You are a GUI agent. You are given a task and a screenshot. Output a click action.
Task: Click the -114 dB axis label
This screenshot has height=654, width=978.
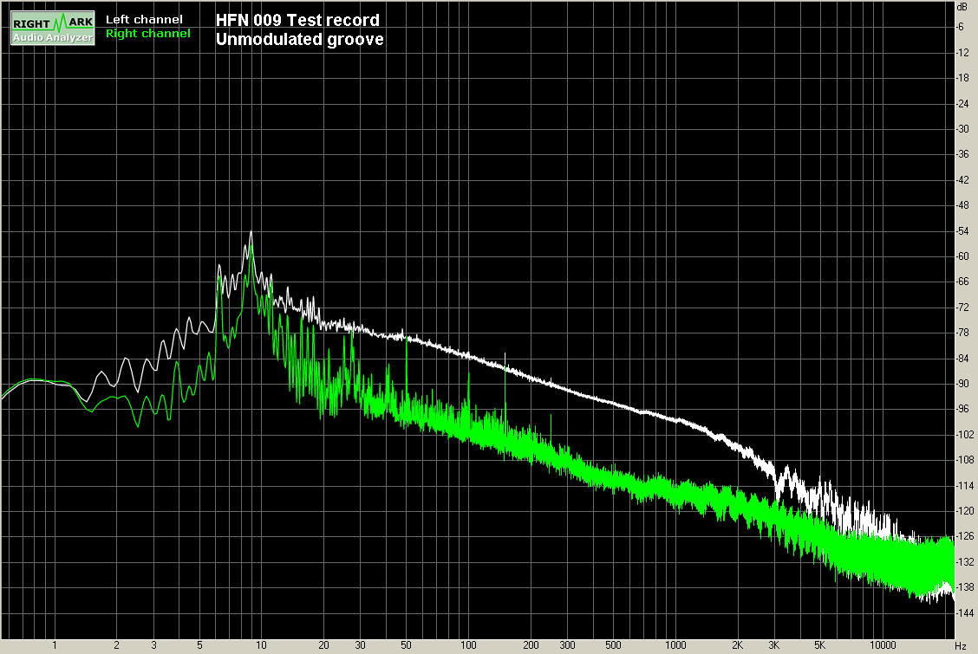click(x=964, y=485)
